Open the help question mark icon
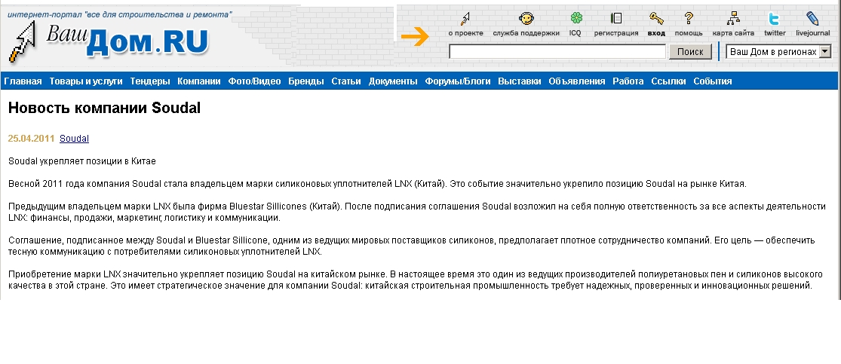Screen dimensions: 841x364 coord(689,19)
